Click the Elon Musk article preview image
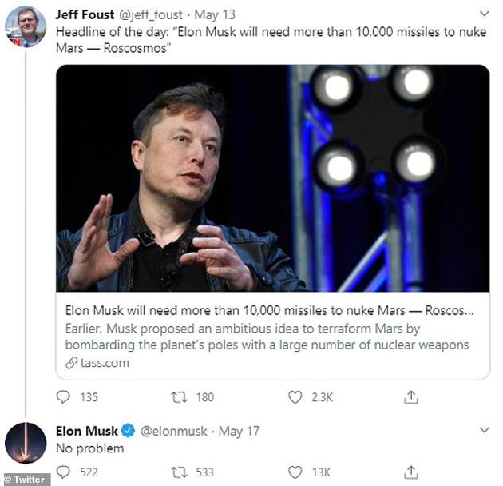Viewport: 503px width, 486px height. [x=272, y=177]
